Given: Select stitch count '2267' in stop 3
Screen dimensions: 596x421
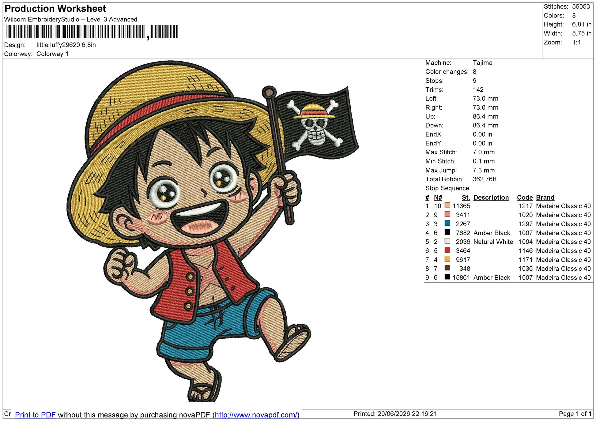Looking at the screenshot, I should tap(463, 224).
